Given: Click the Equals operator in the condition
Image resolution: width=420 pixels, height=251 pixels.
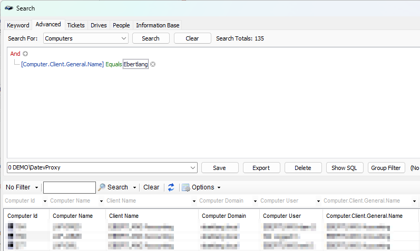Looking at the screenshot, I should pyautogui.click(x=113, y=64).
